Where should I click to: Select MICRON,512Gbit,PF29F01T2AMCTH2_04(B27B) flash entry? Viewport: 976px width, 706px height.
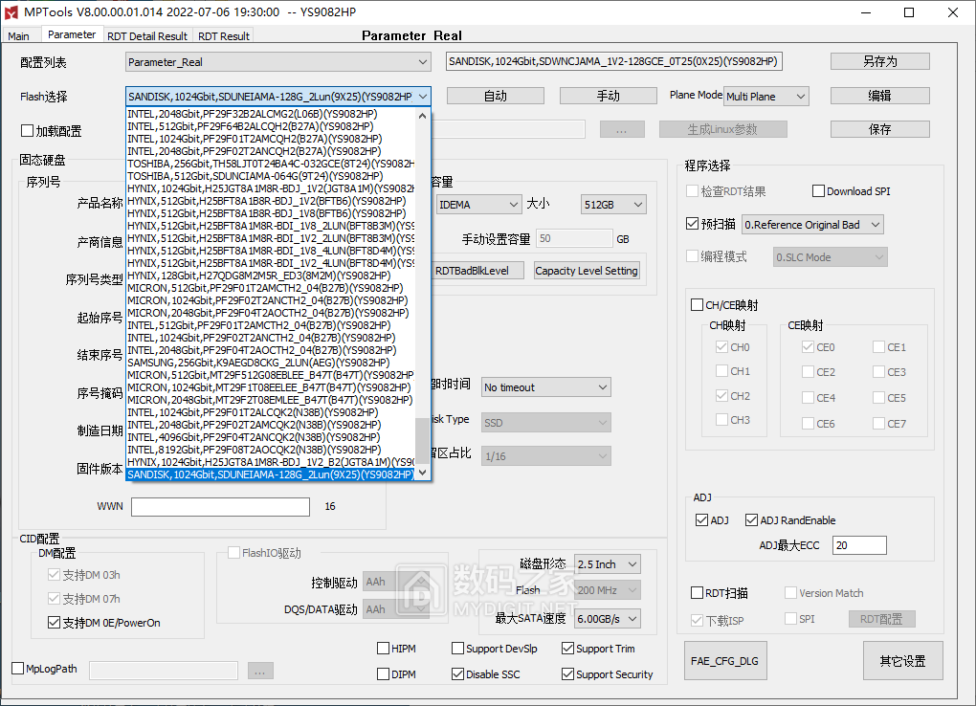pyautogui.click(x=270, y=288)
